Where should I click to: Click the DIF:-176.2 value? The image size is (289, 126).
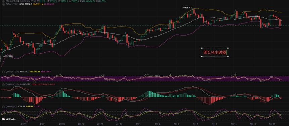point(27,84)
